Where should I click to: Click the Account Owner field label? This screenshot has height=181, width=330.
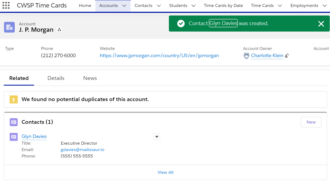tap(258, 49)
